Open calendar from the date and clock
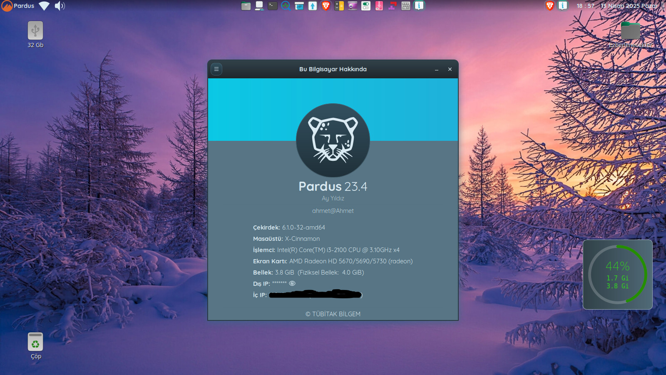Screen dimensions: 666x375 coord(617,6)
